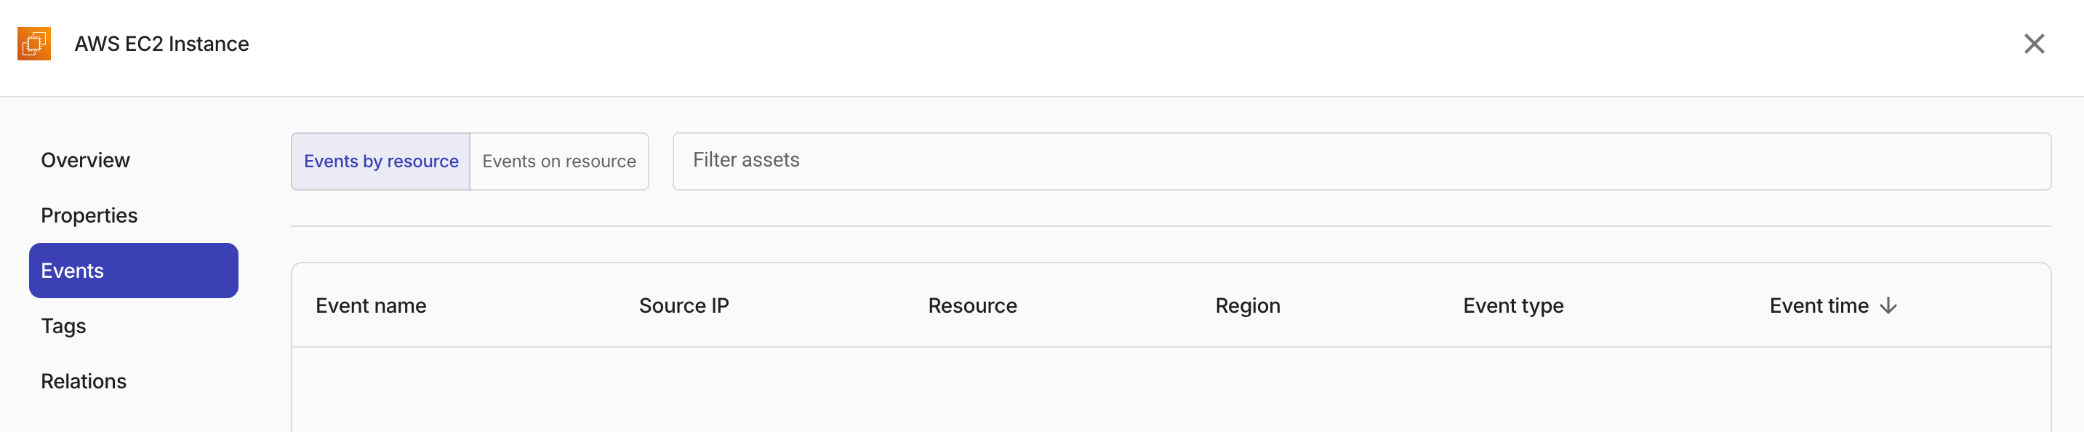Open the Tags section
The width and height of the screenshot is (2084, 432).
point(63,326)
